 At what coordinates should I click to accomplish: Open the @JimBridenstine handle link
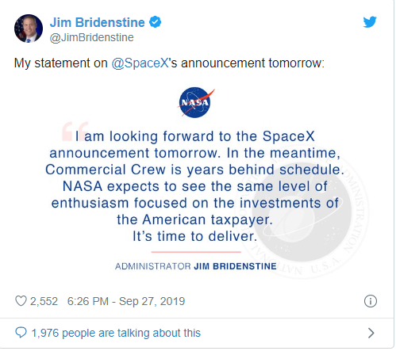92,37
